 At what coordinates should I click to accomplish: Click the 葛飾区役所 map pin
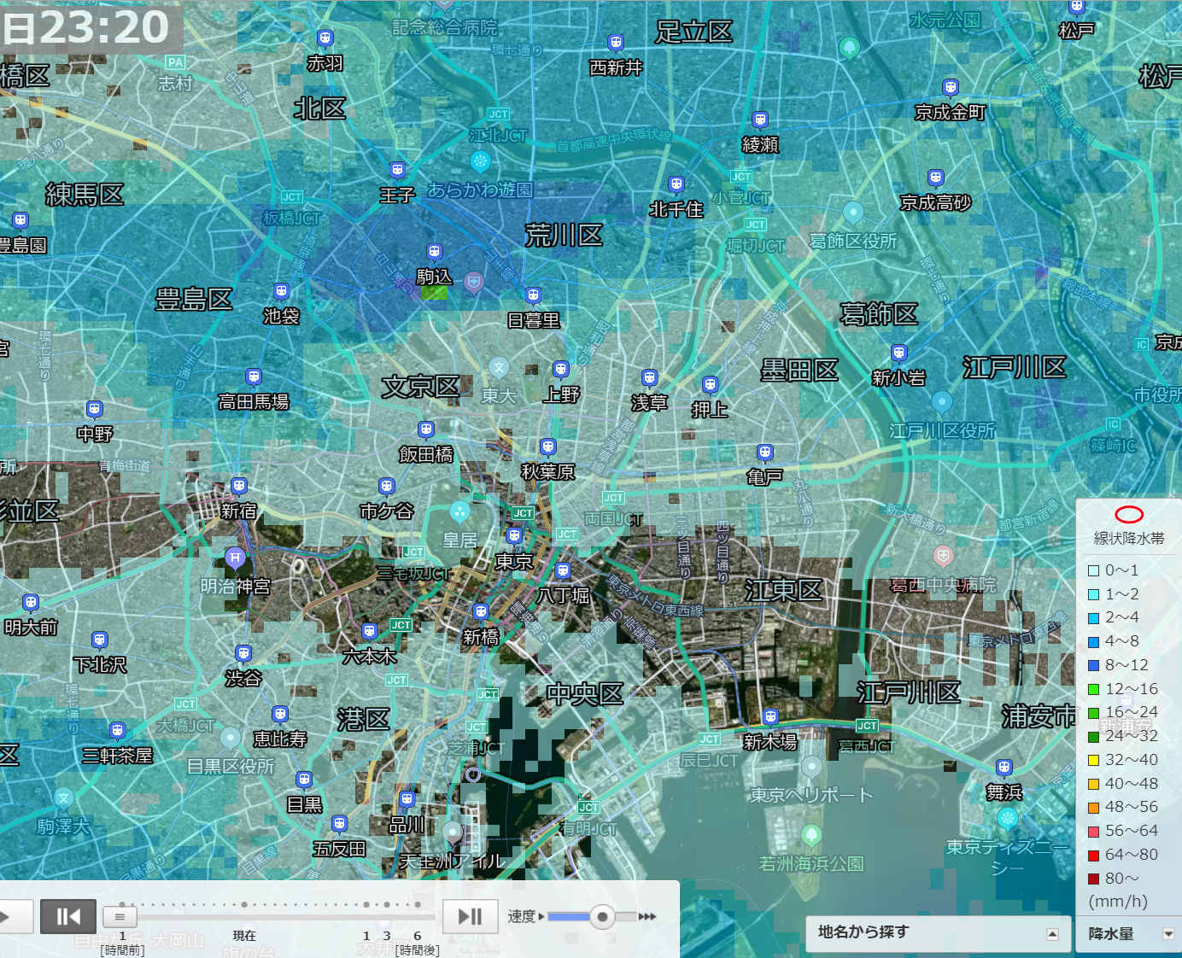tap(853, 212)
